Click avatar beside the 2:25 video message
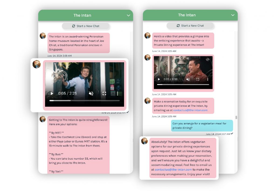 point(37,64)
